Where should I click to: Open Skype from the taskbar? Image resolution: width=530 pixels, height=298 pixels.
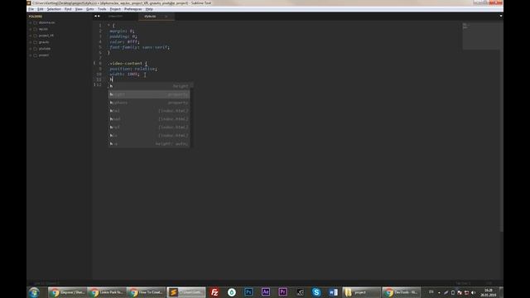(316, 292)
